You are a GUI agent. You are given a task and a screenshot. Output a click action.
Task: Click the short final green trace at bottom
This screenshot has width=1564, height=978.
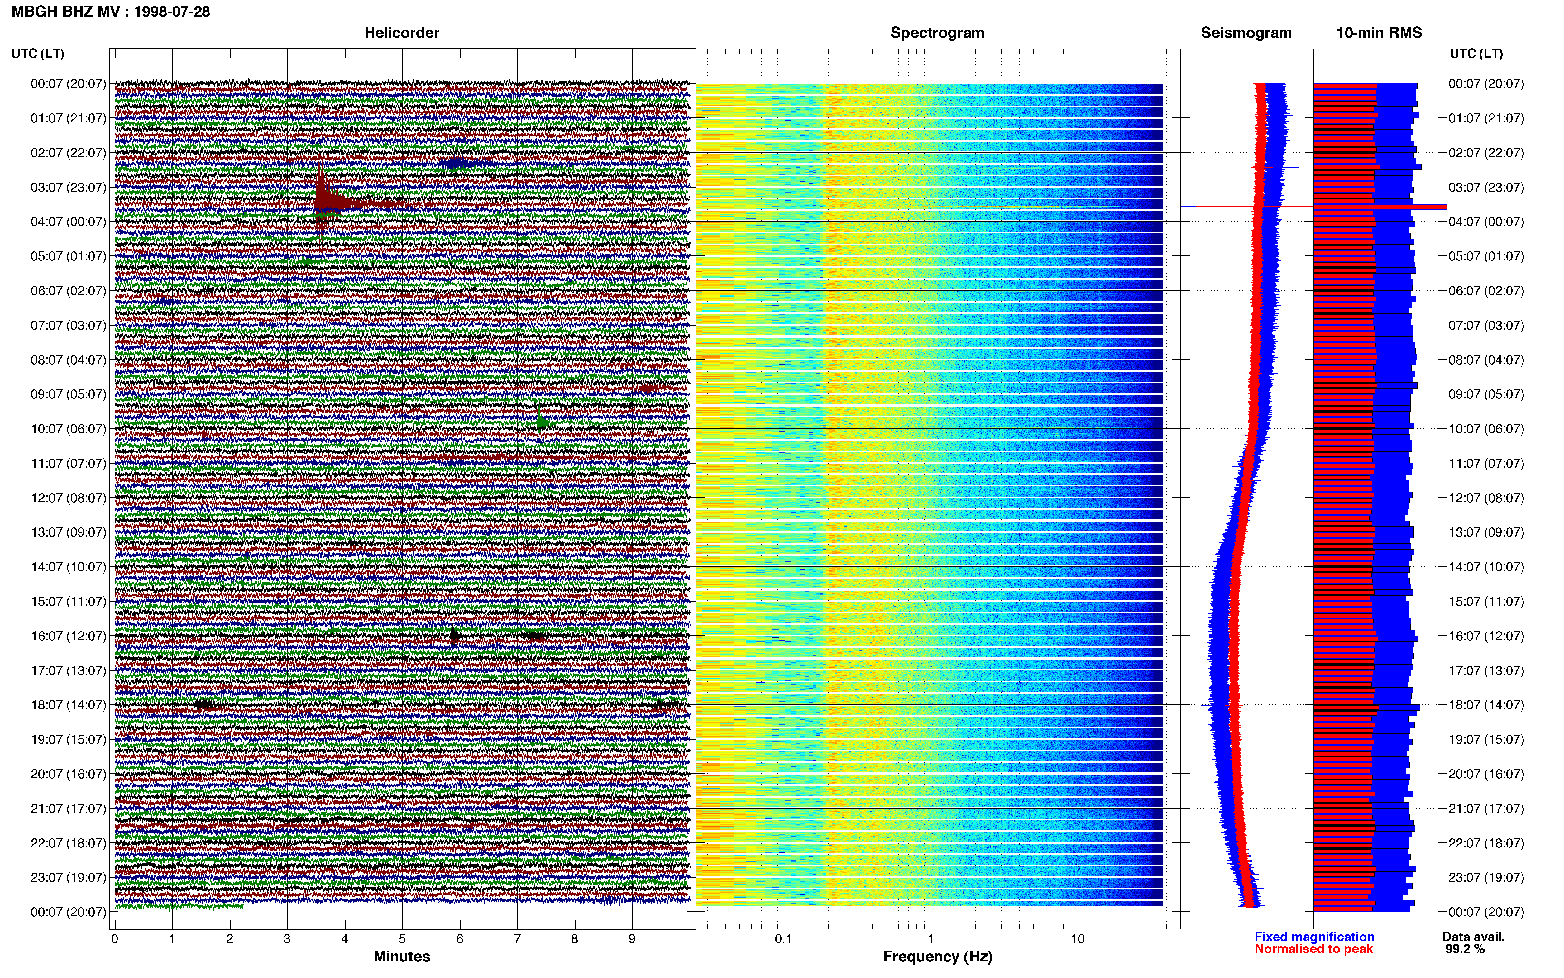(x=179, y=906)
